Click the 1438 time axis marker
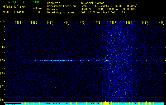 point(129,22)
